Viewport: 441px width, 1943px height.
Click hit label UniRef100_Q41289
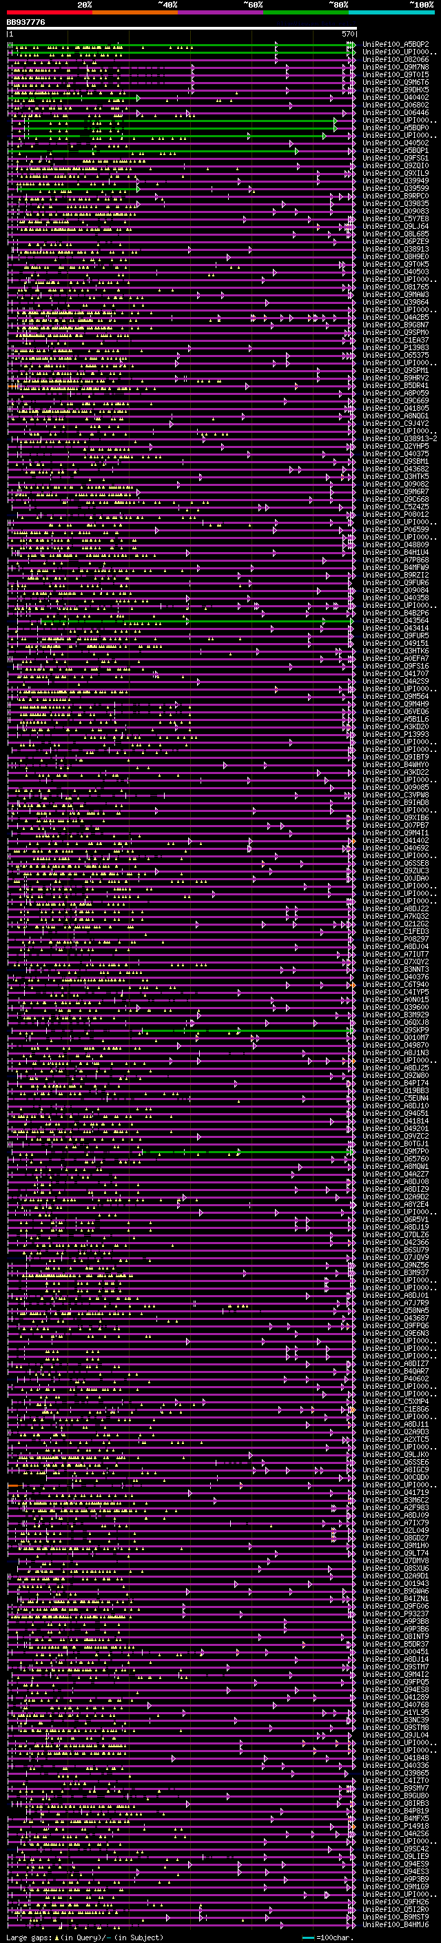tap(396, 1697)
